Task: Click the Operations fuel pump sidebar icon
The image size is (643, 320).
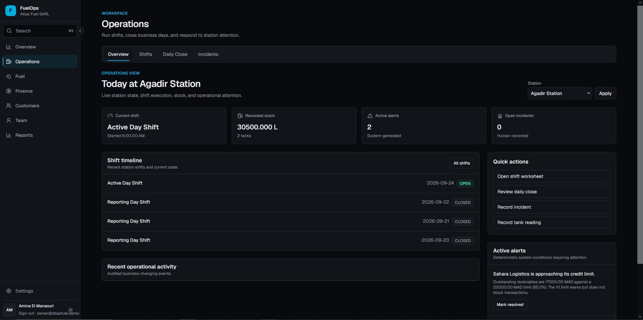Action: tap(9, 62)
